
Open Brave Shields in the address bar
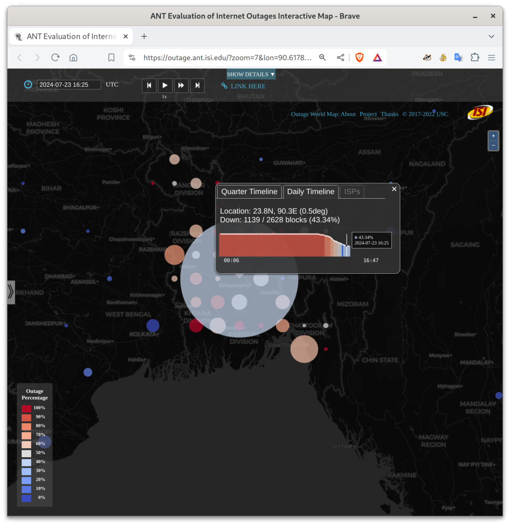[359, 57]
